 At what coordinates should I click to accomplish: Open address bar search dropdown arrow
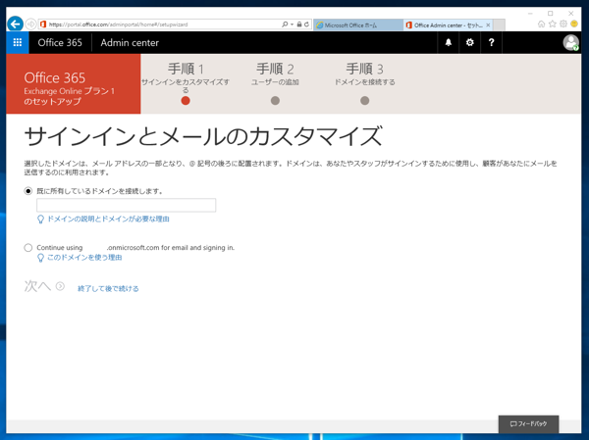click(292, 24)
